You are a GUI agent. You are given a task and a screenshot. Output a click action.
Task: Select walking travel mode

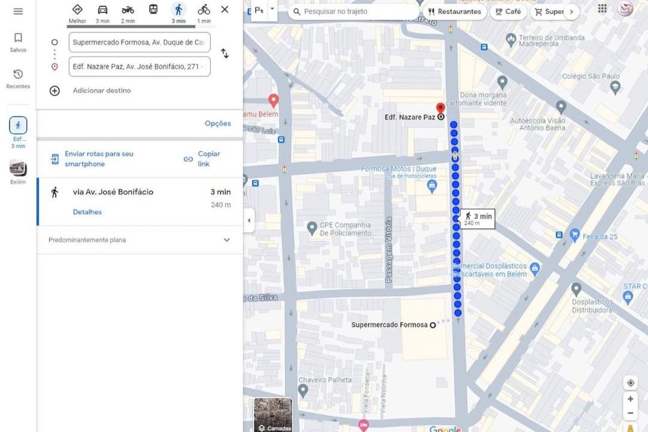pos(179,14)
